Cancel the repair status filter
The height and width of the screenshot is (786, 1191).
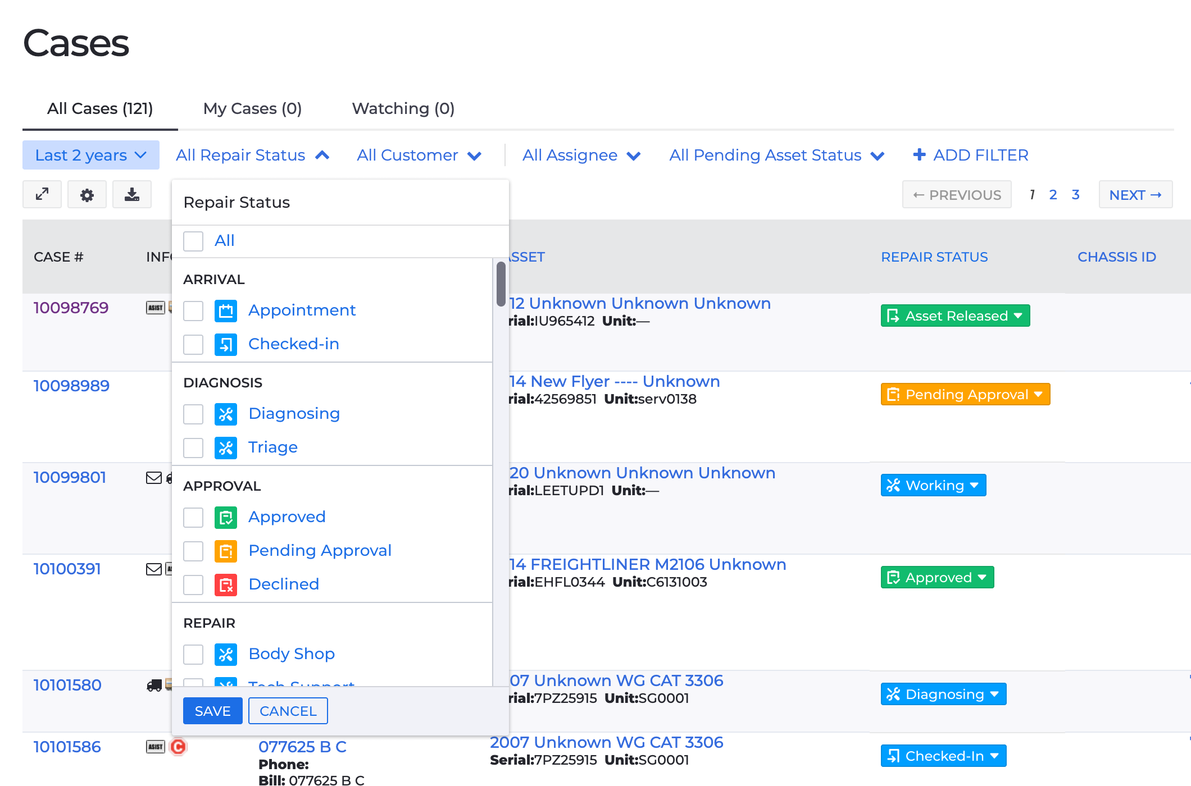[288, 711]
